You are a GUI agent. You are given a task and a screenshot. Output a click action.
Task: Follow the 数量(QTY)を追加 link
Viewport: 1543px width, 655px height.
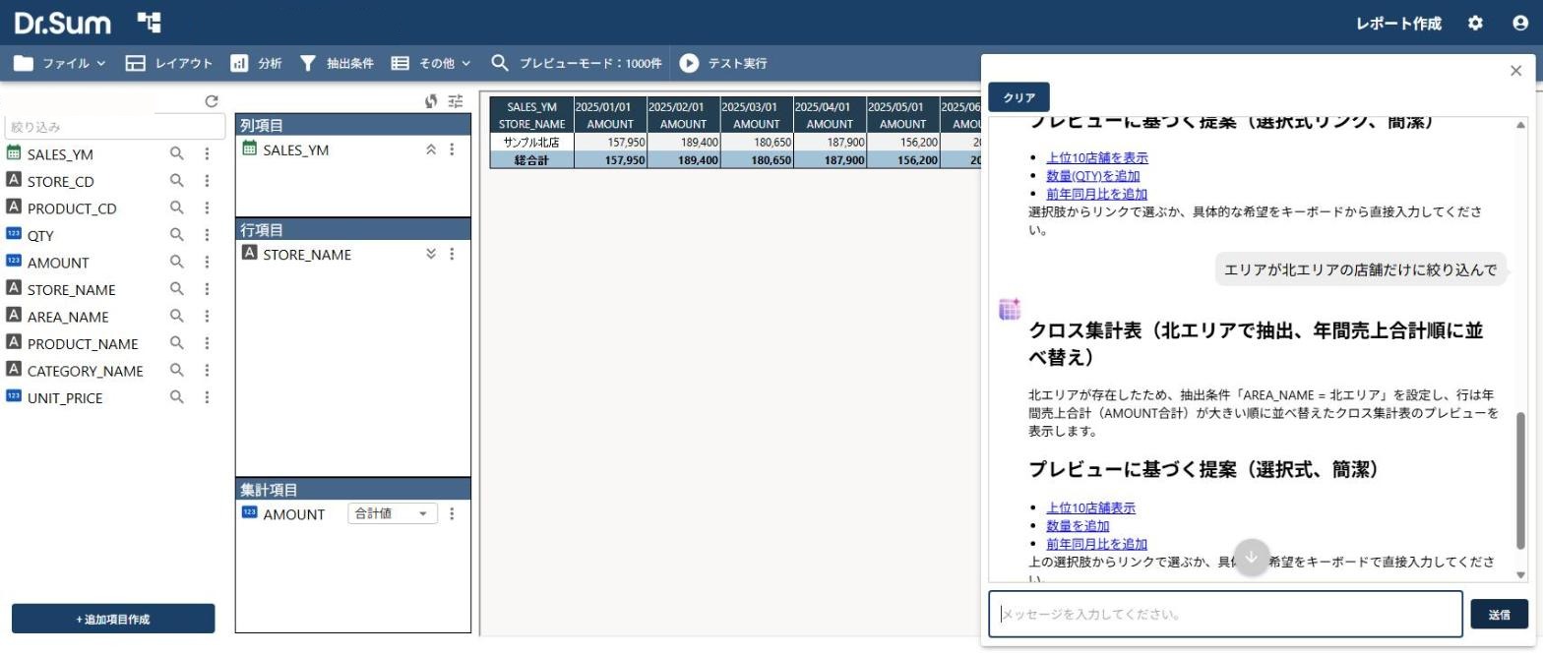click(x=1092, y=175)
